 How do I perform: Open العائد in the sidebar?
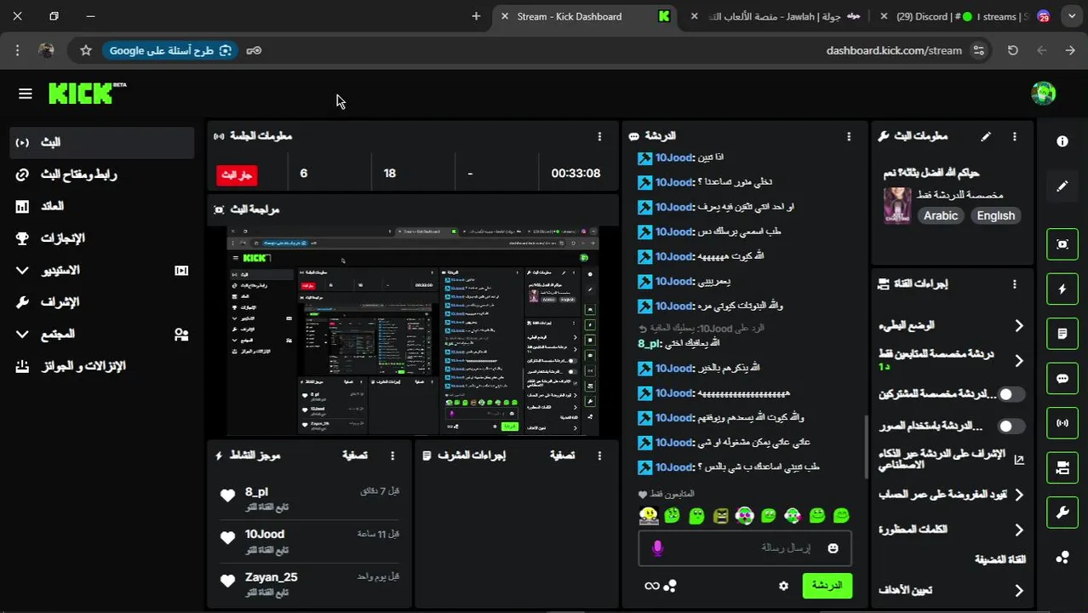(102, 206)
